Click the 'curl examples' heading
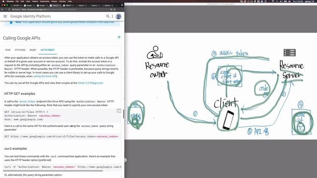This screenshot has height=178, width=317. pyautogui.click(x=15, y=148)
